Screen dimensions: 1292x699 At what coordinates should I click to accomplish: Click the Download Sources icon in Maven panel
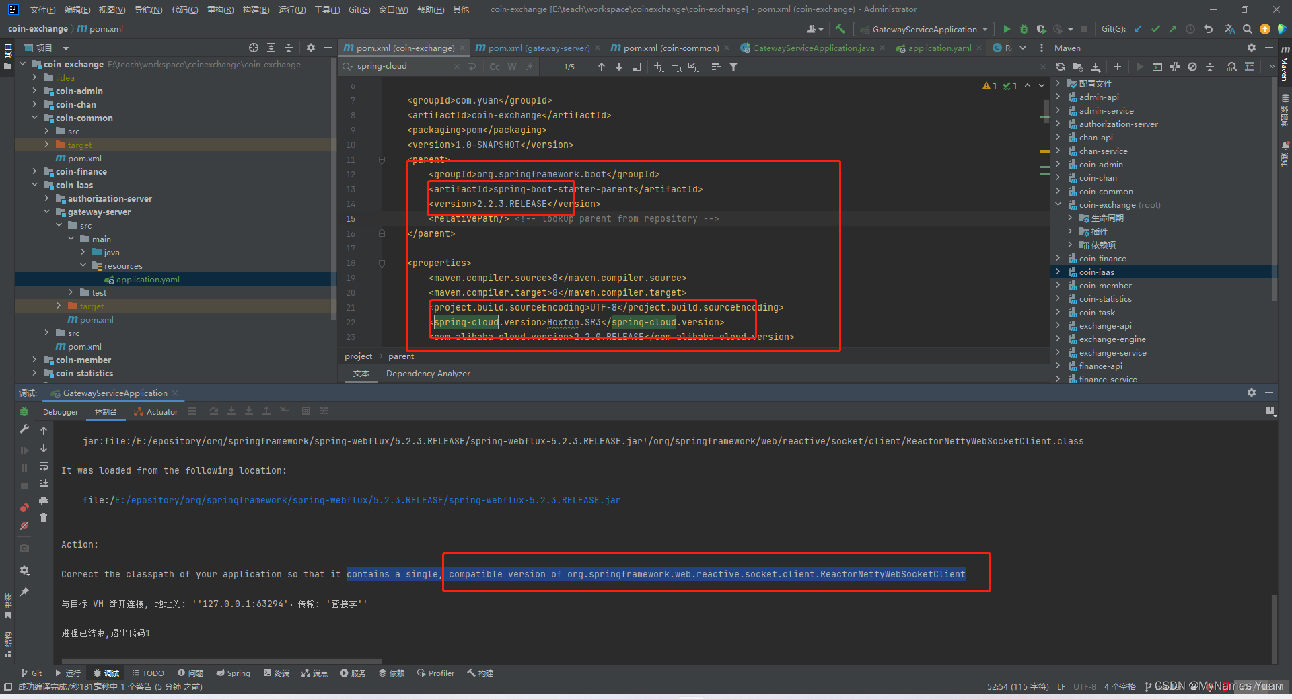1097,67
